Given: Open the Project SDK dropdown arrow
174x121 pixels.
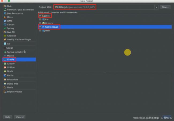Looking at the screenshot, I should pos(156,7).
